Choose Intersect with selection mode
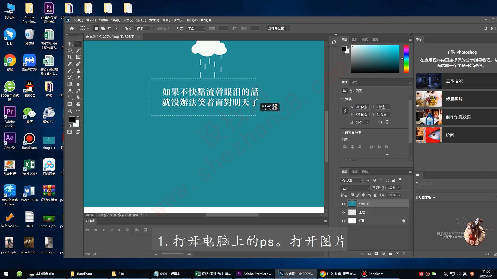The width and height of the screenshot is (497, 279). (116, 28)
